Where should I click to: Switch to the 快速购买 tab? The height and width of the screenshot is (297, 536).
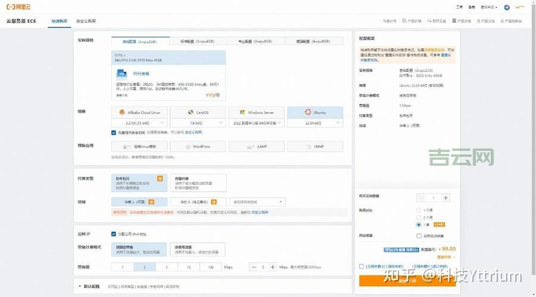click(59, 21)
